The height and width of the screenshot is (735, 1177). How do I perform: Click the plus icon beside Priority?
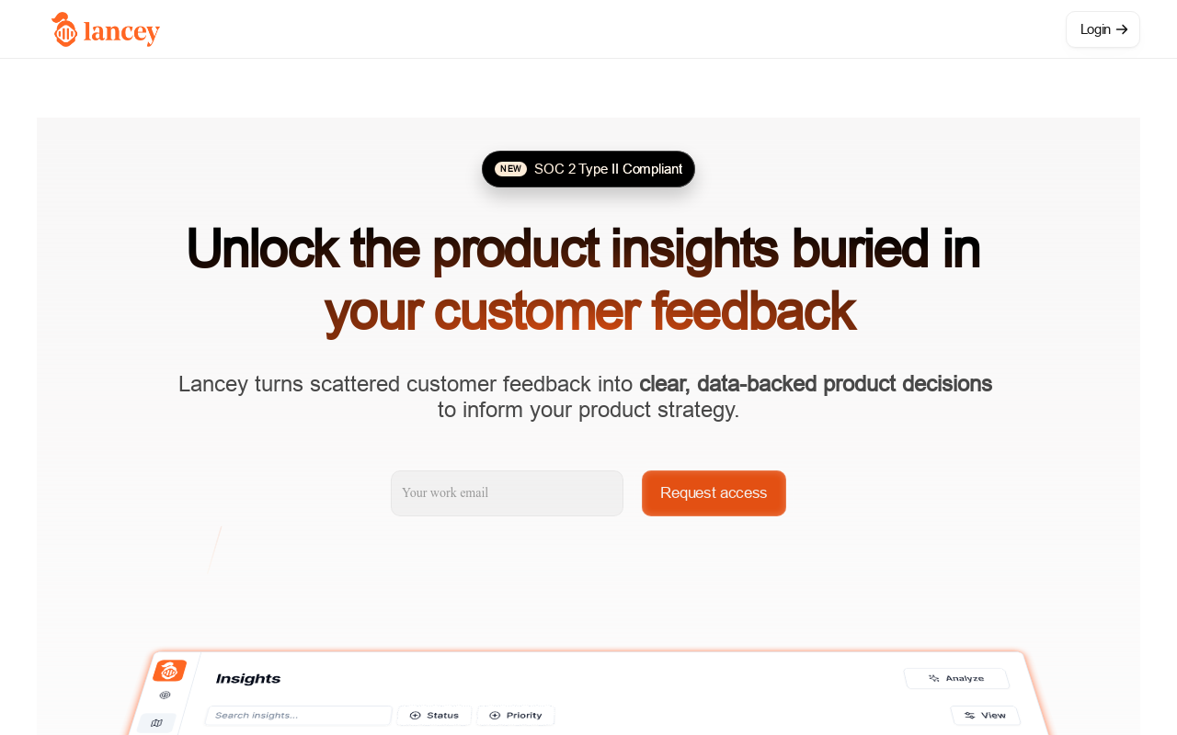click(495, 716)
